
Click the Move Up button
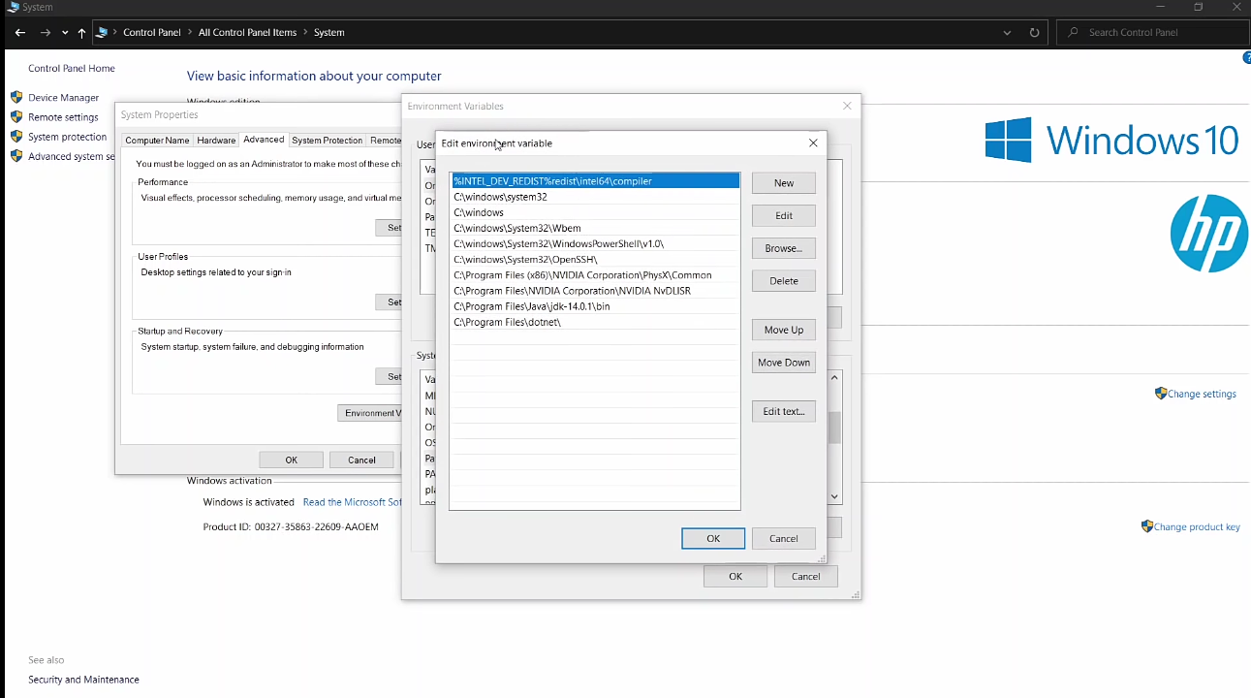[x=784, y=330]
